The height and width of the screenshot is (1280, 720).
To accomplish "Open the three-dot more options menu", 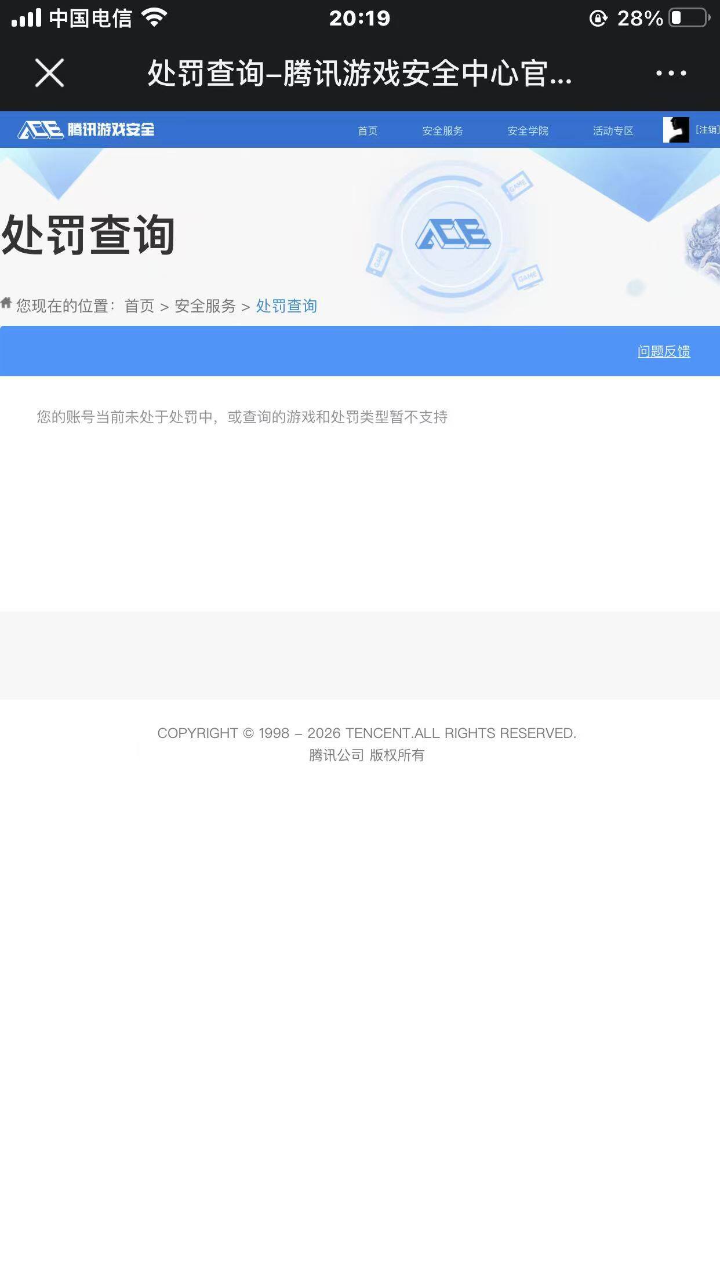I will pyautogui.click(x=671, y=73).
